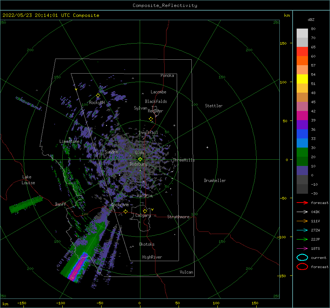330x308 pixels.
Task: Click the radar center diamond marker near Didsbury
Action: coord(140,159)
